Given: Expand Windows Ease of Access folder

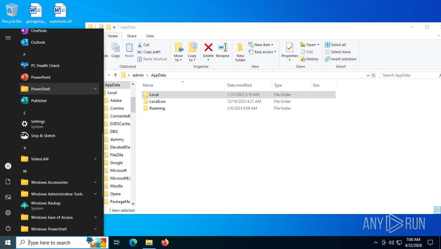Looking at the screenshot, I should point(59,217).
